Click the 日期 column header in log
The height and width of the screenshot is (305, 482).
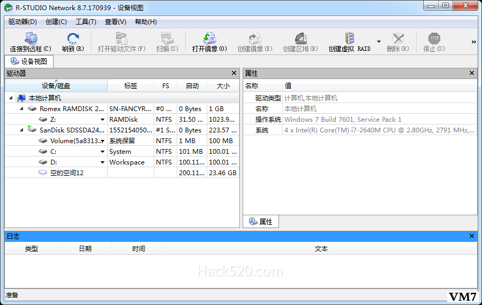click(x=85, y=248)
